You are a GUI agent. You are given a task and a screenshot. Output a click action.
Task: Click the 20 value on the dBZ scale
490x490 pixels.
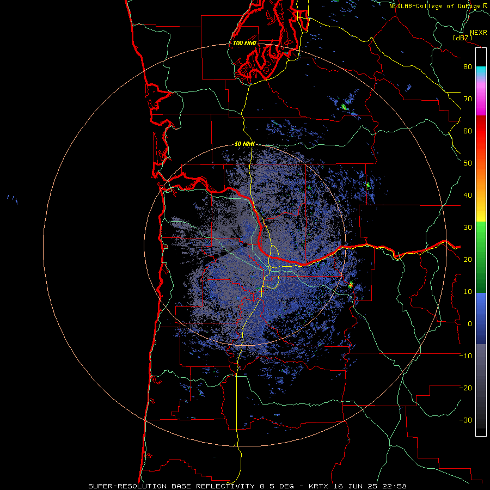(x=468, y=260)
